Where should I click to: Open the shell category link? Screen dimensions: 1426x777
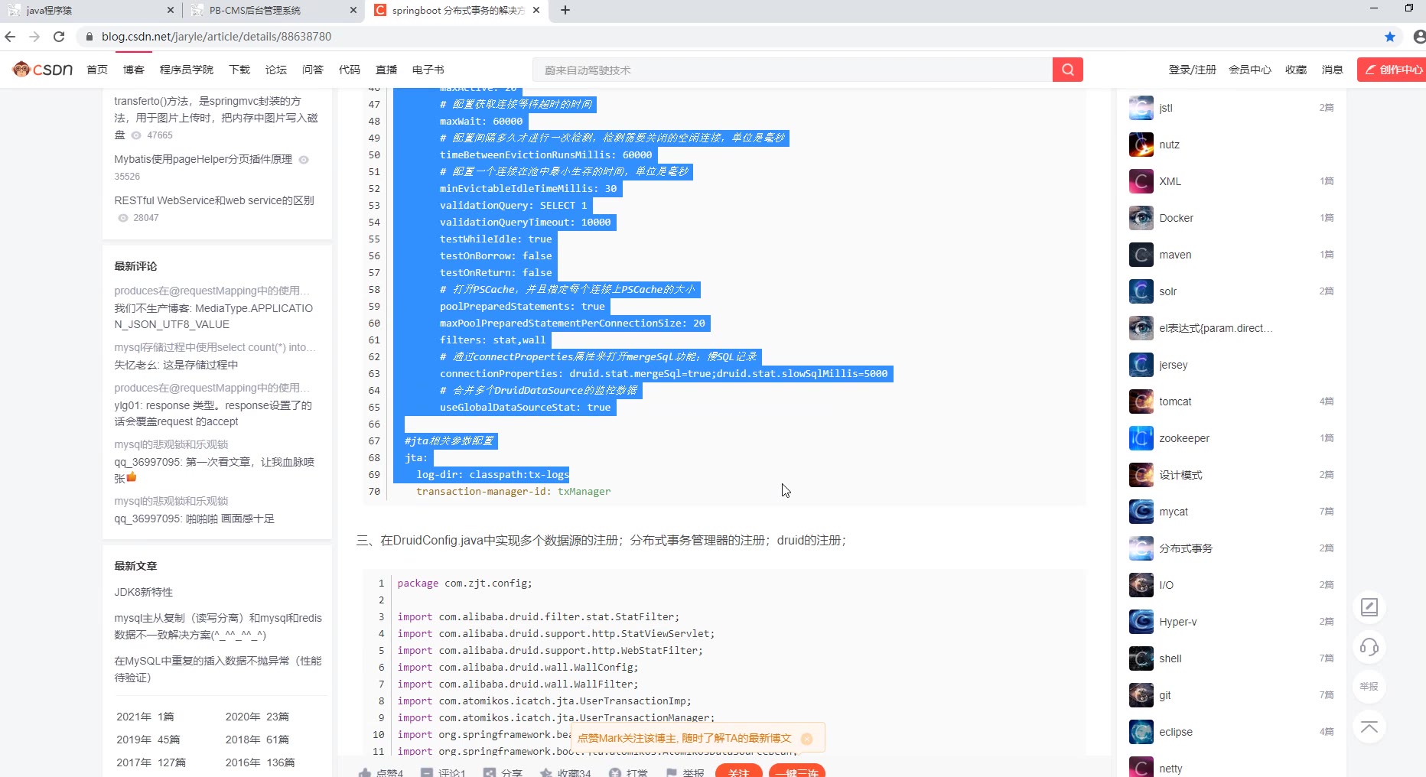point(1170,658)
